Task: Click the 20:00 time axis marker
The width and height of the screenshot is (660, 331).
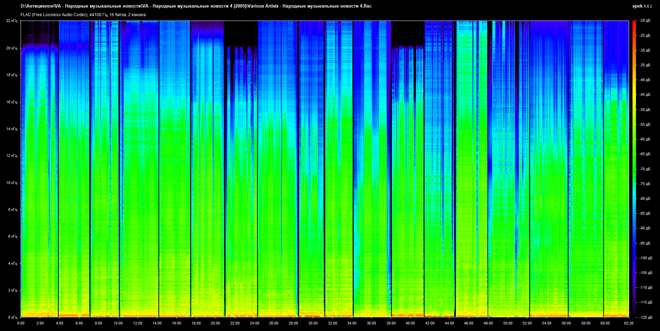Action: [215, 323]
